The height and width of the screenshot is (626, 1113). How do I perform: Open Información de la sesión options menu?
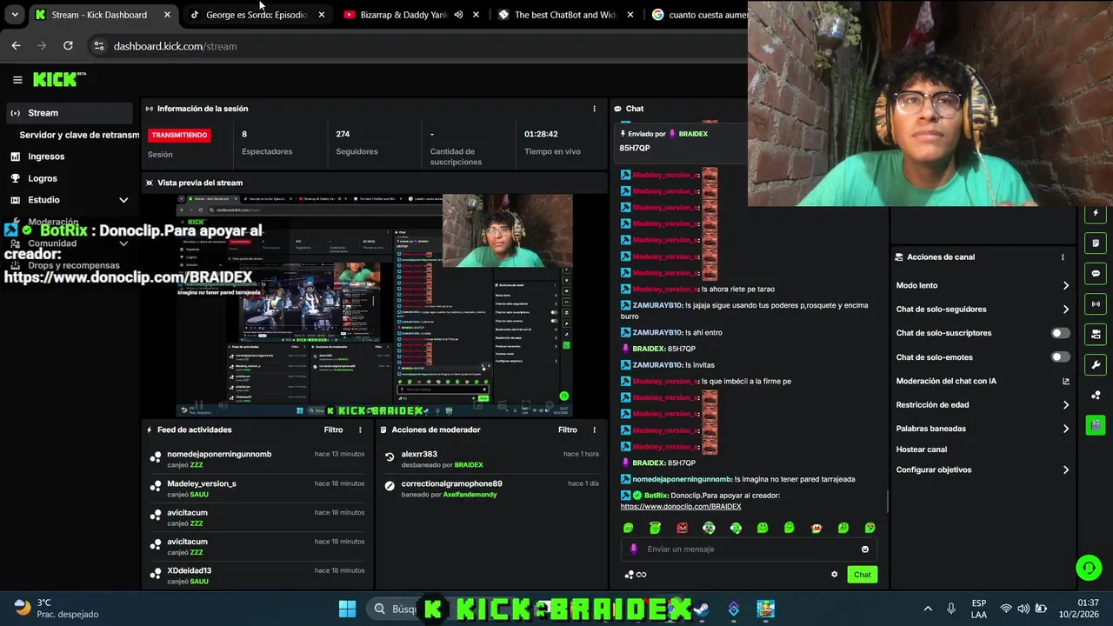(595, 109)
